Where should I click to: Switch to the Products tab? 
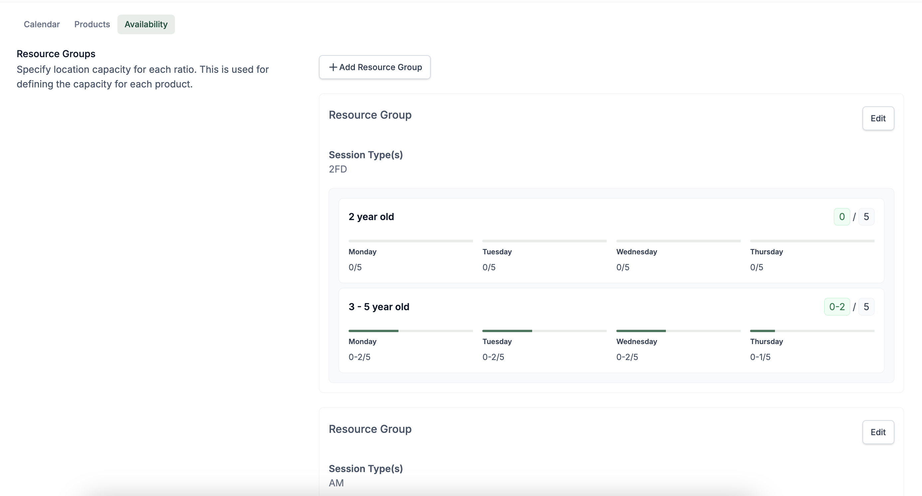(92, 24)
